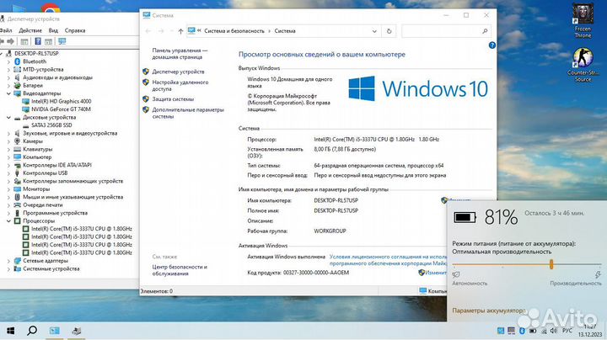Click the battery icon in system tray
Screen dimensions: 607x340
click(x=533, y=331)
